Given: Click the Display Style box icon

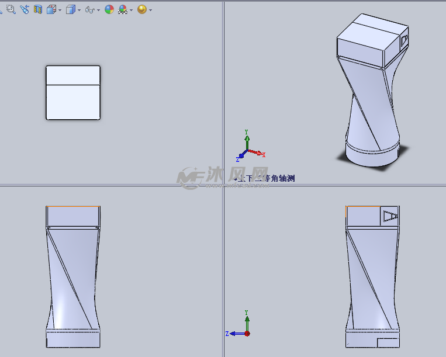Looking at the screenshot, I should [x=70, y=9].
